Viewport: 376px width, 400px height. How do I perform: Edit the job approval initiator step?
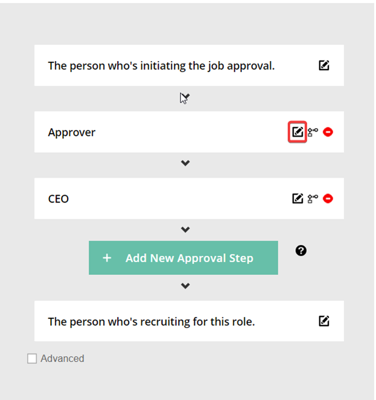pyautogui.click(x=323, y=65)
